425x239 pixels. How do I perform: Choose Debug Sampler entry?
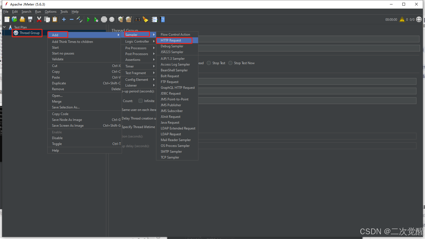click(x=177, y=46)
